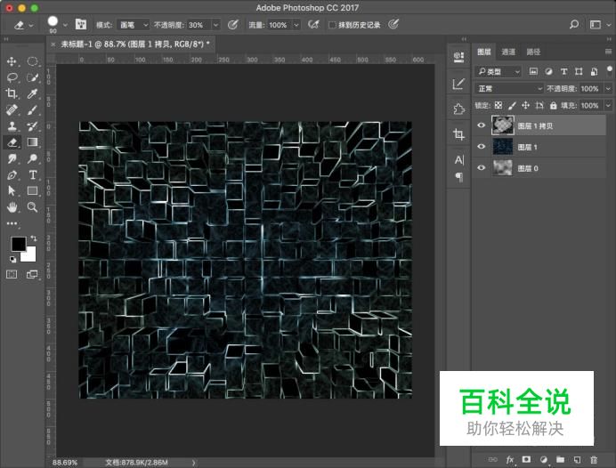Hide the 图层 0 layer
Screen dimensions: 616x468
coord(481,167)
